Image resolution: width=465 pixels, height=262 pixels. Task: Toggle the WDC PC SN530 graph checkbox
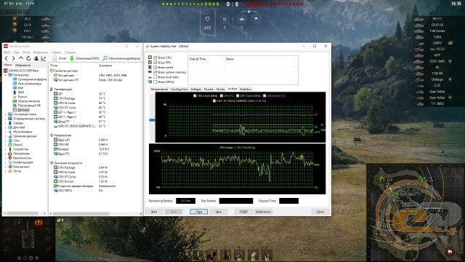click(x=214, y=100)
